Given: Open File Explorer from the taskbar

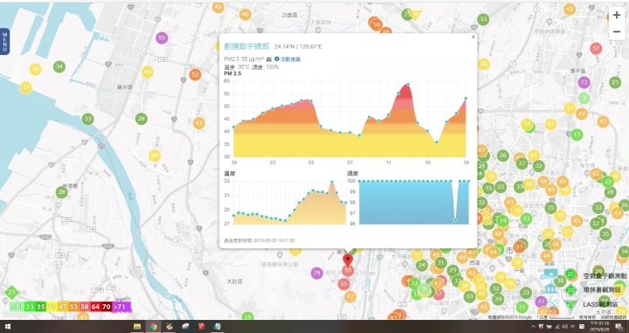Looking at the screenshot, I should pos(137,327).
